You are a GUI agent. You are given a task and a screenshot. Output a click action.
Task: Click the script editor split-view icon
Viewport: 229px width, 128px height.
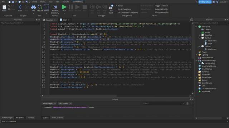[191, 20]
